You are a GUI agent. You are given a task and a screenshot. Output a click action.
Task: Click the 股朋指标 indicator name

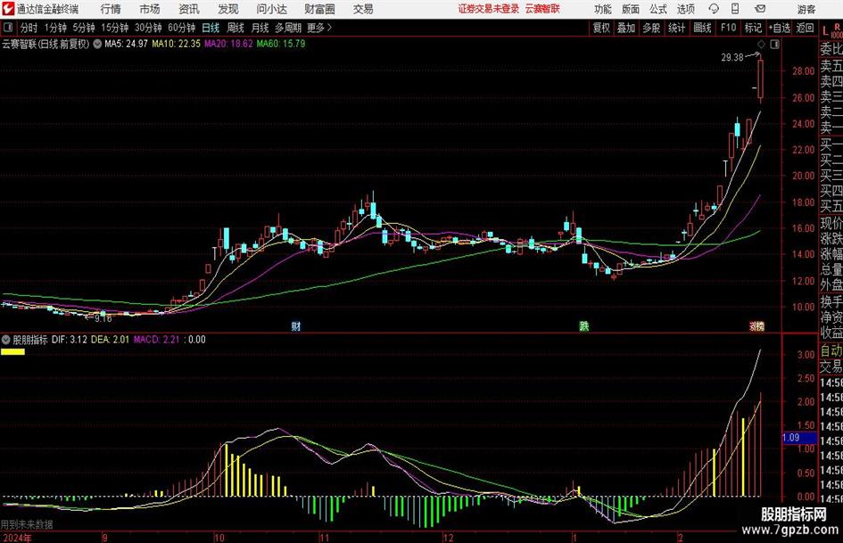[30, 339]
